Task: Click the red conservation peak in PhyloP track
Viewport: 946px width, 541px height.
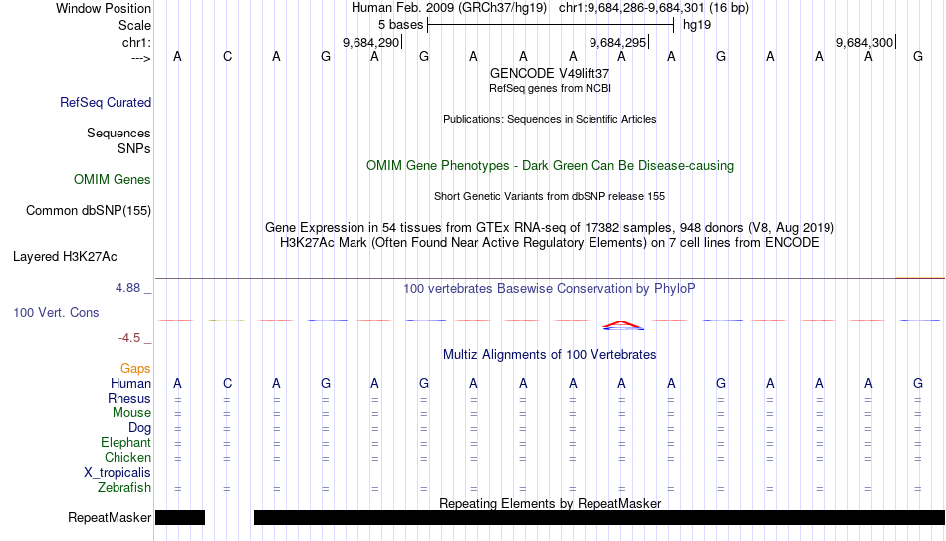Action: (622, 326)
